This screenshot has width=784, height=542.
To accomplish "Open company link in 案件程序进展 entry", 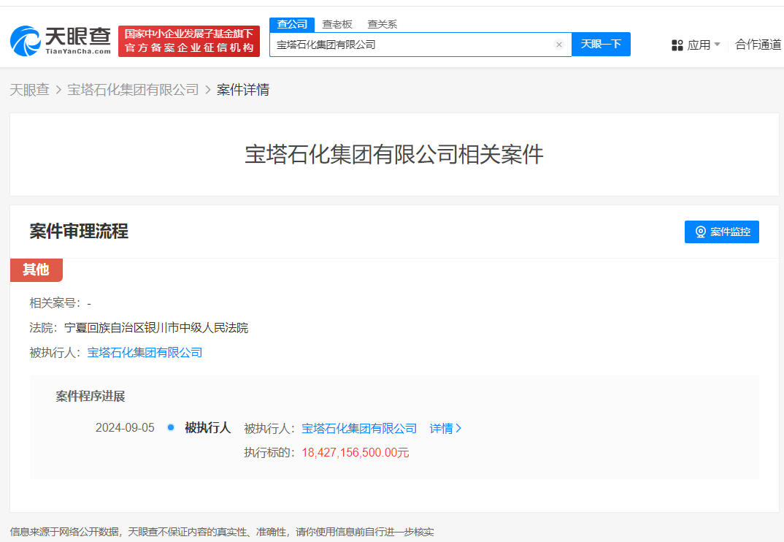I will (359, 428).
